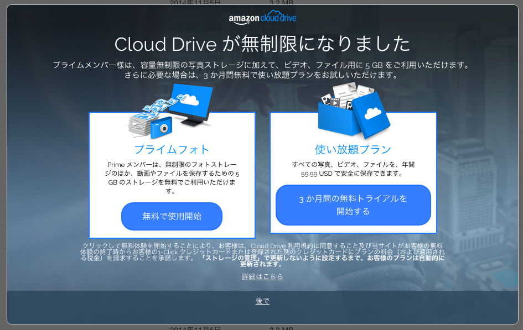This screenshot has height=330, width=523.
Task: Start the 3か月間の無料トライアル button
Action: 353,205
